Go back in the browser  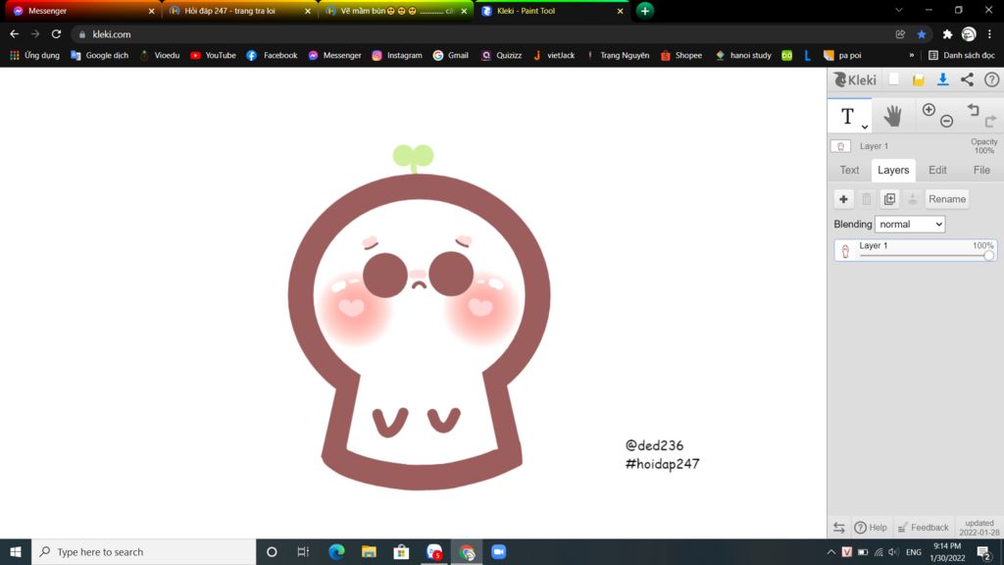pyautogui.click(x=14, y=34)
